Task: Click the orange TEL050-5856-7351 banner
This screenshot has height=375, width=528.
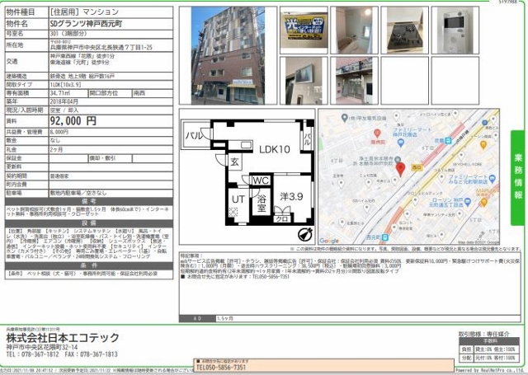Action: (324, 365)
